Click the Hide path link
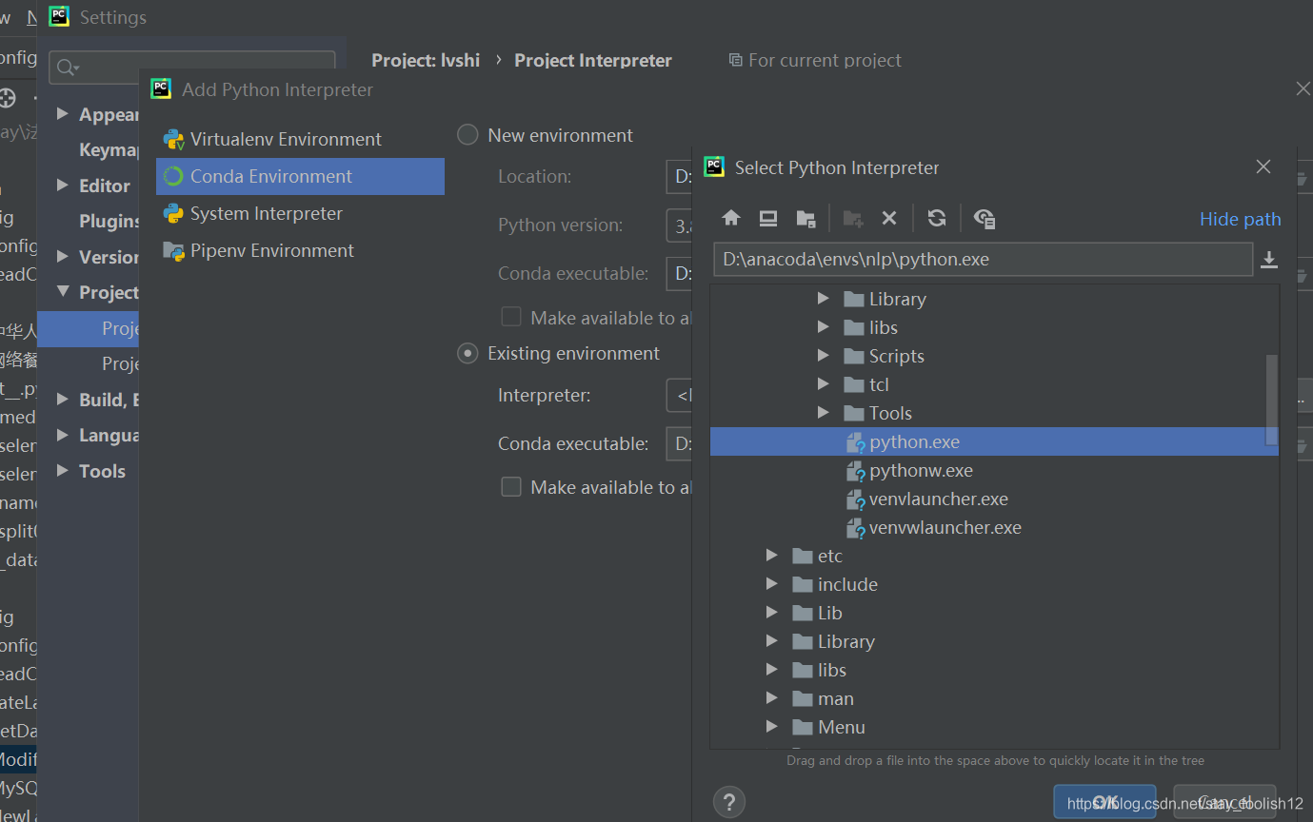This screenshot has height=822, width=1313. 1240,219
